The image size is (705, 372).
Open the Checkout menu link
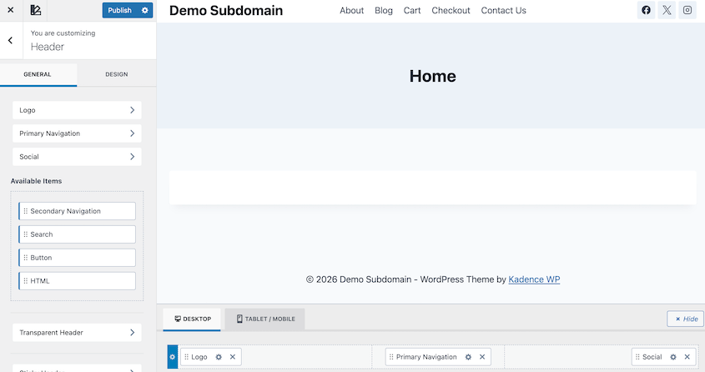(x=451, y=10)
